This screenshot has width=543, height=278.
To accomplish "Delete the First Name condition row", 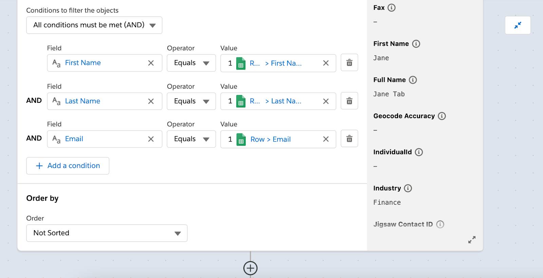I will point(349,63).
